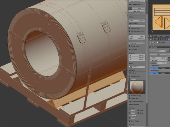Select Width option under Width Method

click(163, 73)
